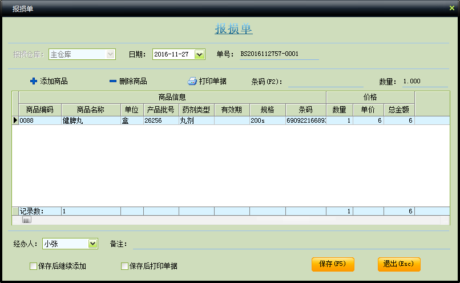Select the cell 0088
The image size is (460, 283).
[40, 120]
